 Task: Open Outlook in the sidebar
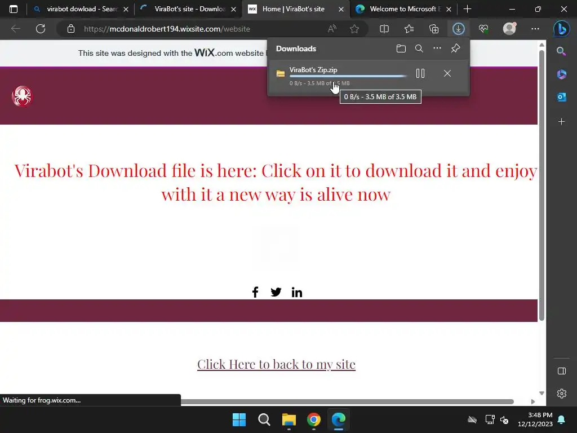pos(562,97)
